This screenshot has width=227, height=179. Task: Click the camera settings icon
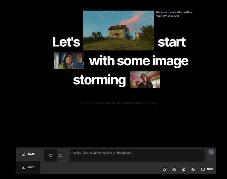pyautogui.click(x=174, y=169)
